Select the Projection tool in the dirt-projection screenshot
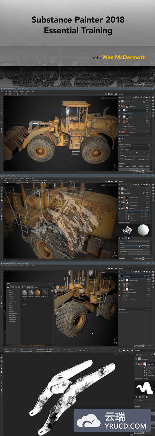The height and width of the screenshot is (436, 155). click(x=2, y=191)
